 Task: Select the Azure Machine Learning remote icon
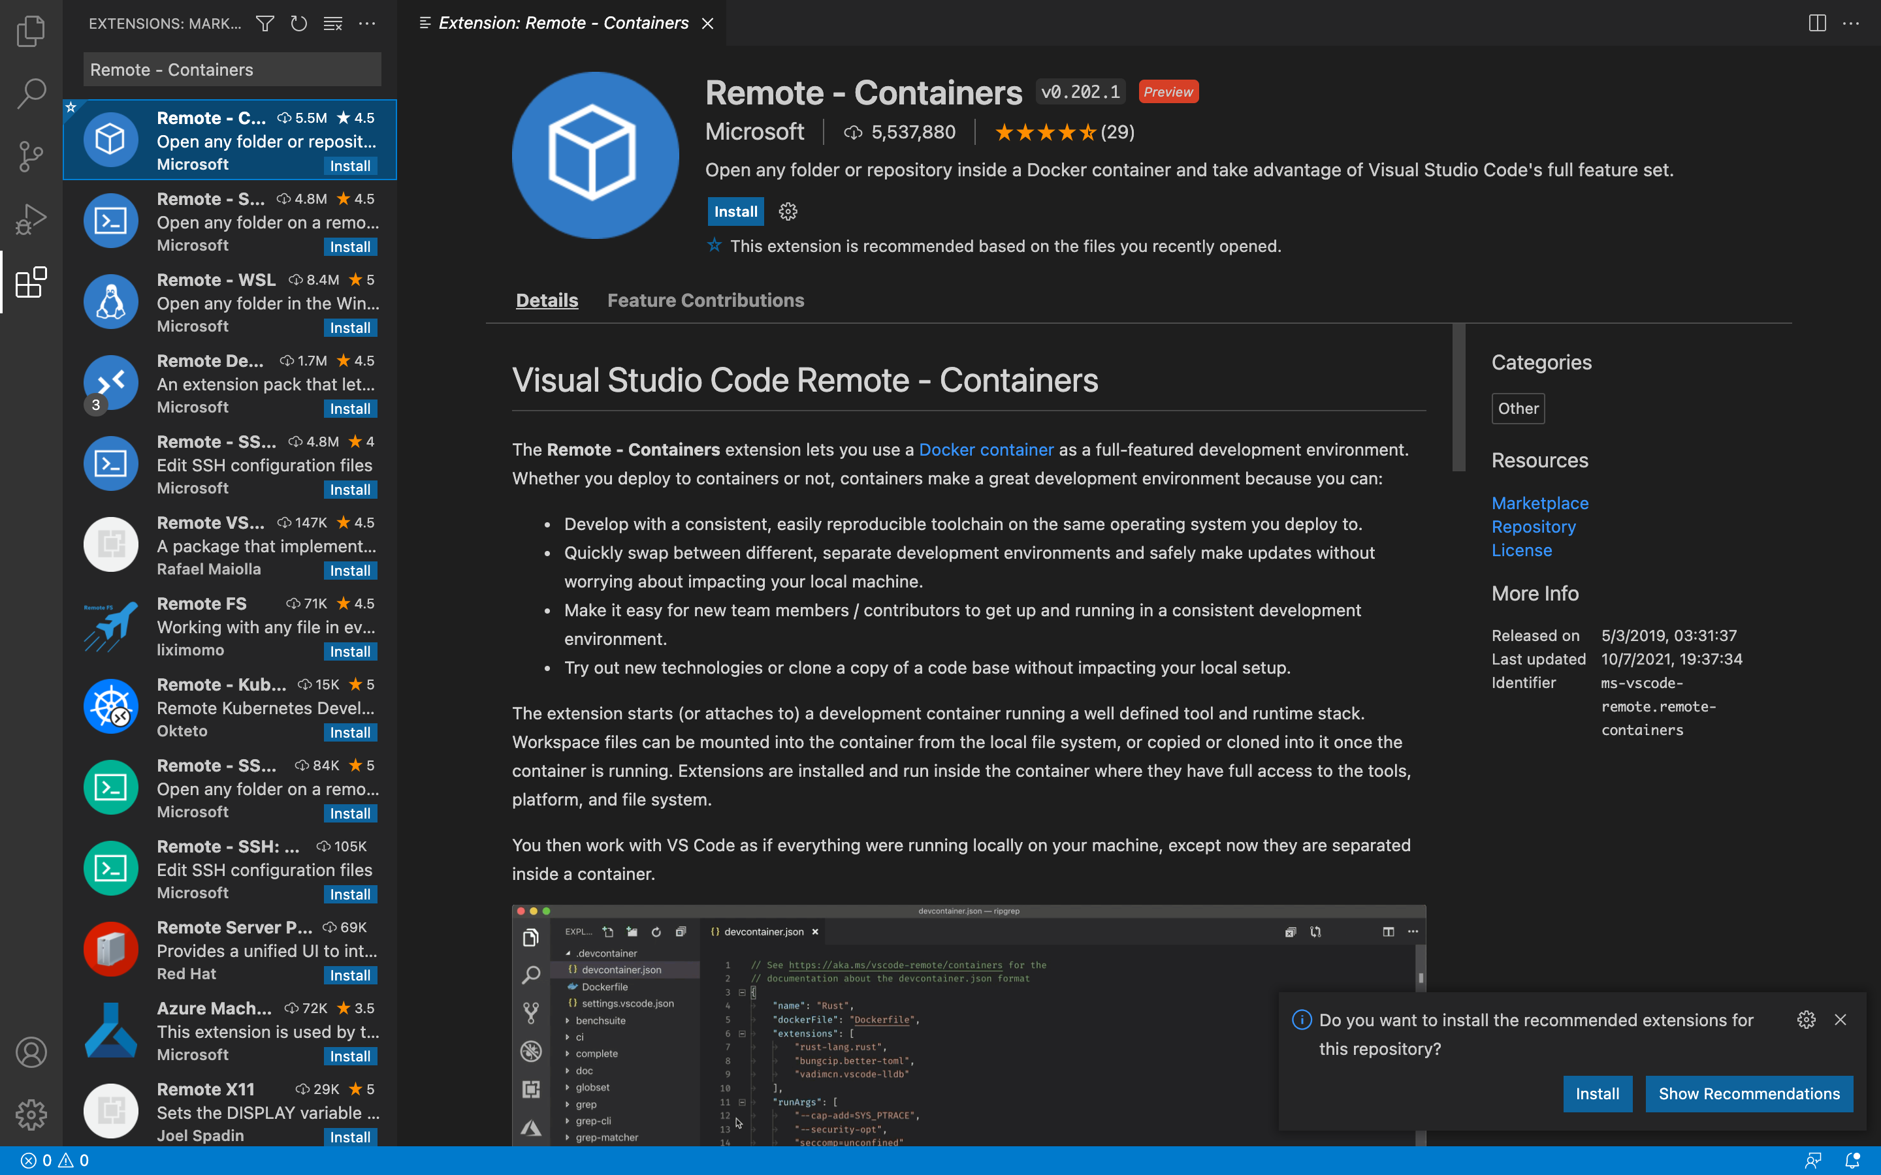click(x=110, y=1031)
